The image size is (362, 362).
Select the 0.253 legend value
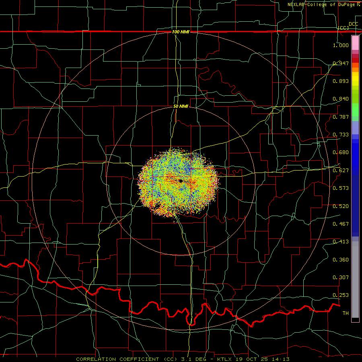pos(341,295)
